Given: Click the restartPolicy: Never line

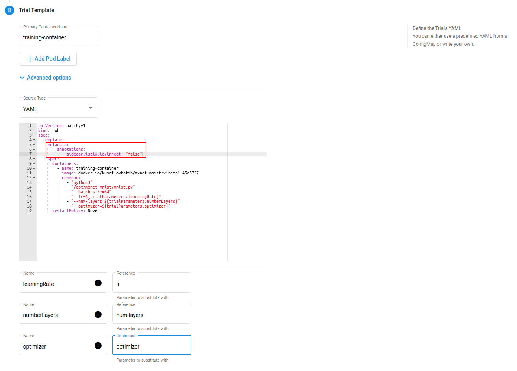Looking at the screenshot, I should [76, 211].
